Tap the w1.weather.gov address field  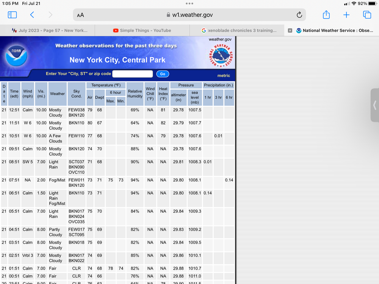189,15
